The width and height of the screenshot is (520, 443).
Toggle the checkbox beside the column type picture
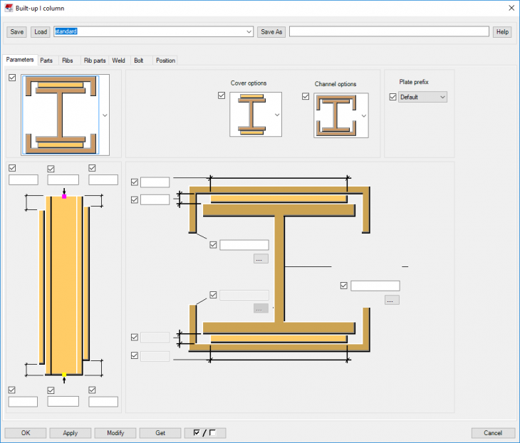click(12, 78)
